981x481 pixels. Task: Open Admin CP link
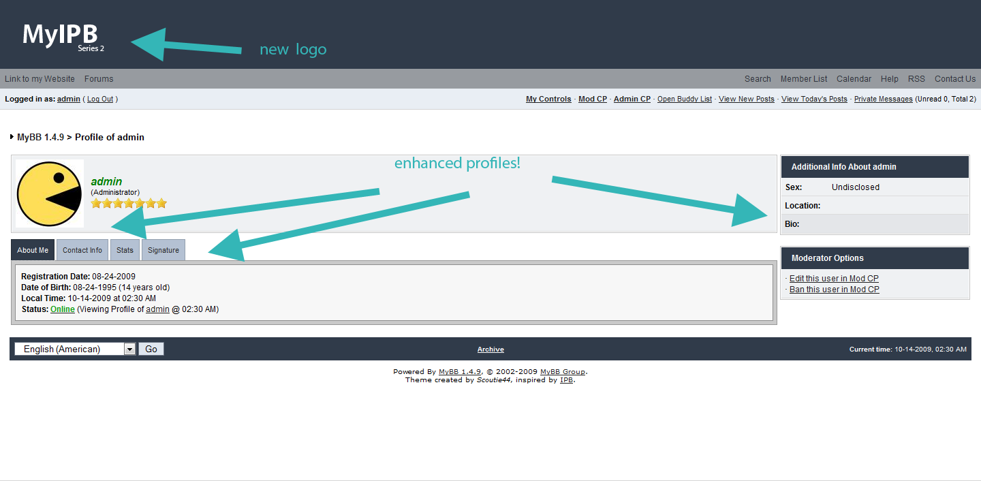[632, 99]
